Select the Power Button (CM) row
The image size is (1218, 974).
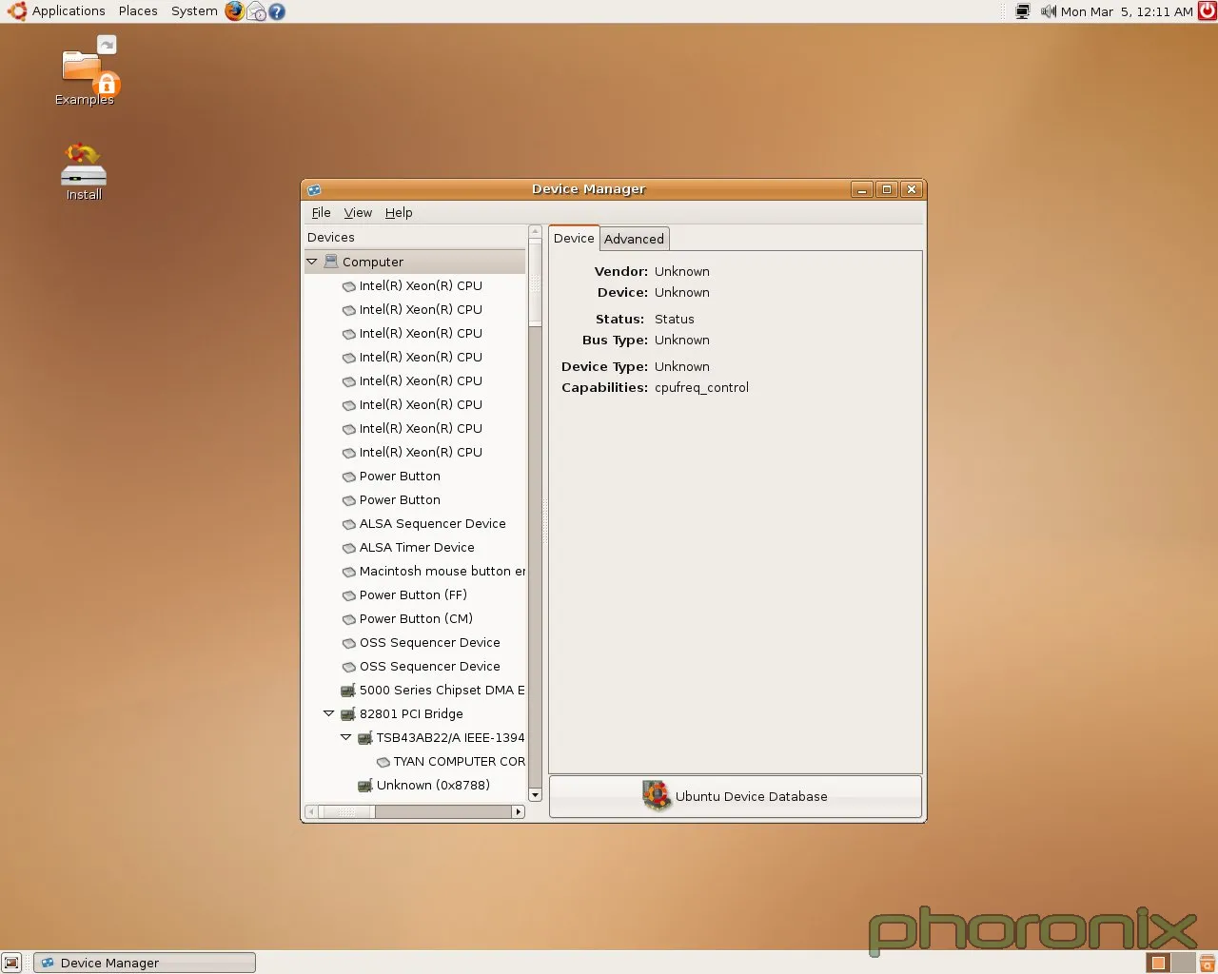click(x=415, y=619)
